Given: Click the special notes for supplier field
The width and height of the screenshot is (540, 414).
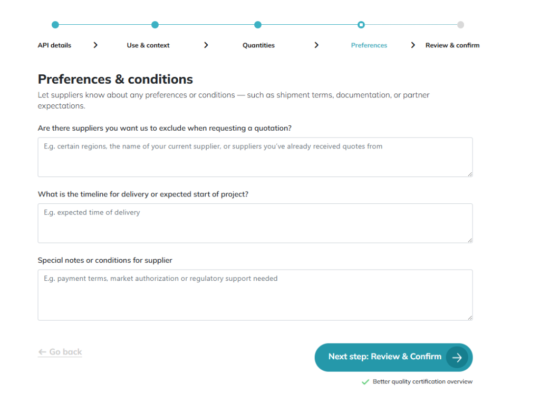Looking at the screenshot, I should [x=255, y=295].
